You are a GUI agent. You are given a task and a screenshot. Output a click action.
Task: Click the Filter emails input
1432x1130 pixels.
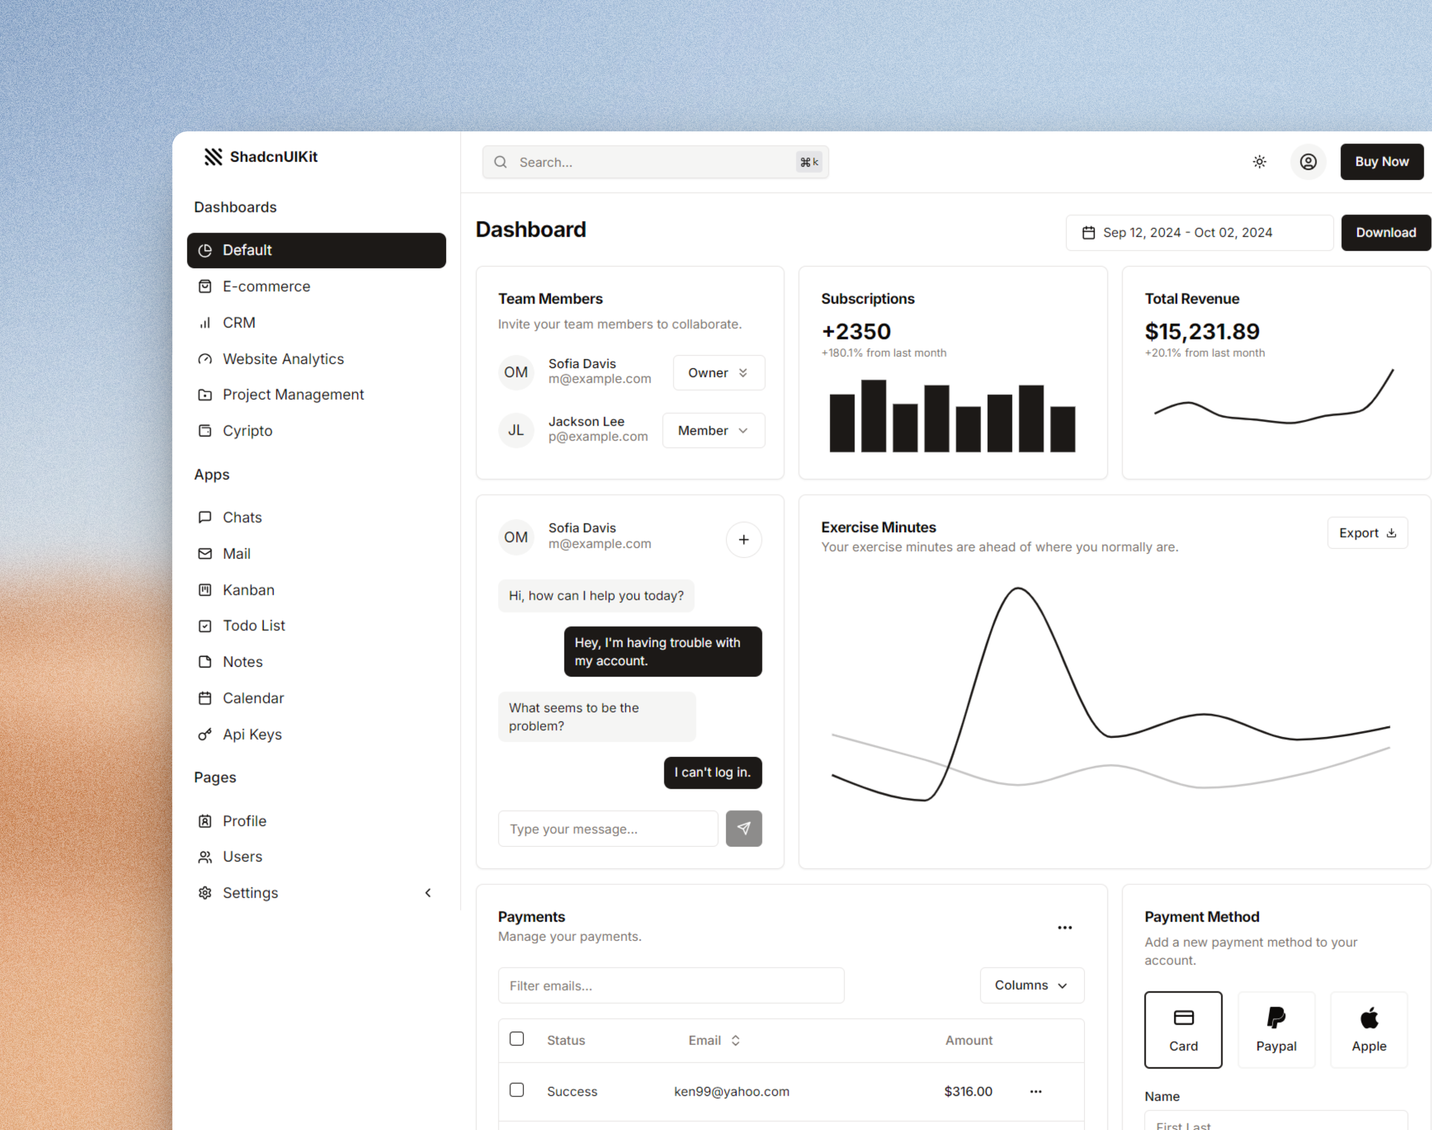[x=671, y=986]
